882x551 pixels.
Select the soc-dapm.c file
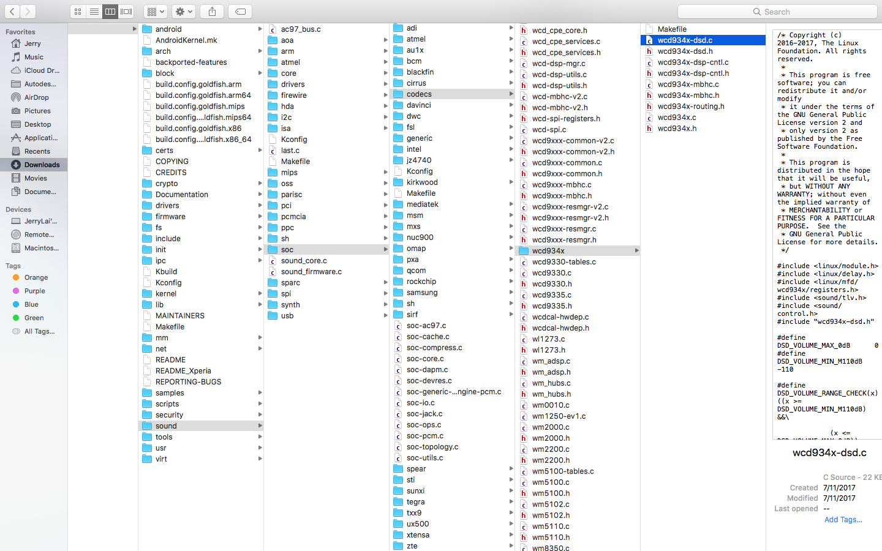(452, 369)
